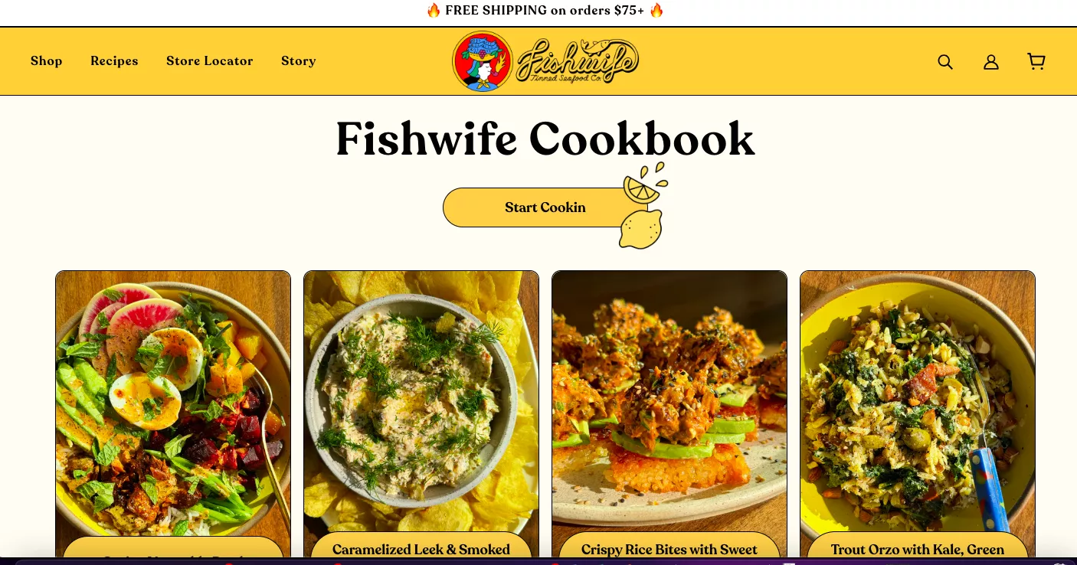Open the Recipes menu item
The image size is (1077, 565).
click(x=114, y=61)
